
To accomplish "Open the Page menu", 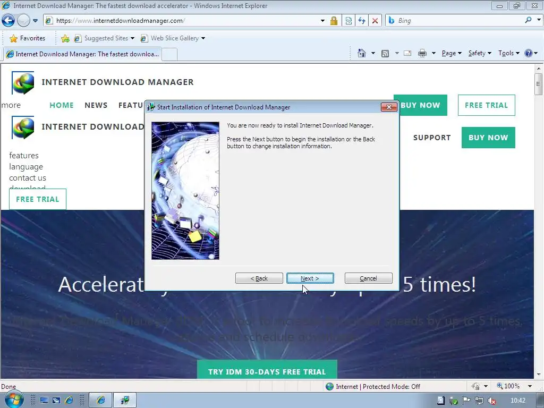I will (452, 53).
